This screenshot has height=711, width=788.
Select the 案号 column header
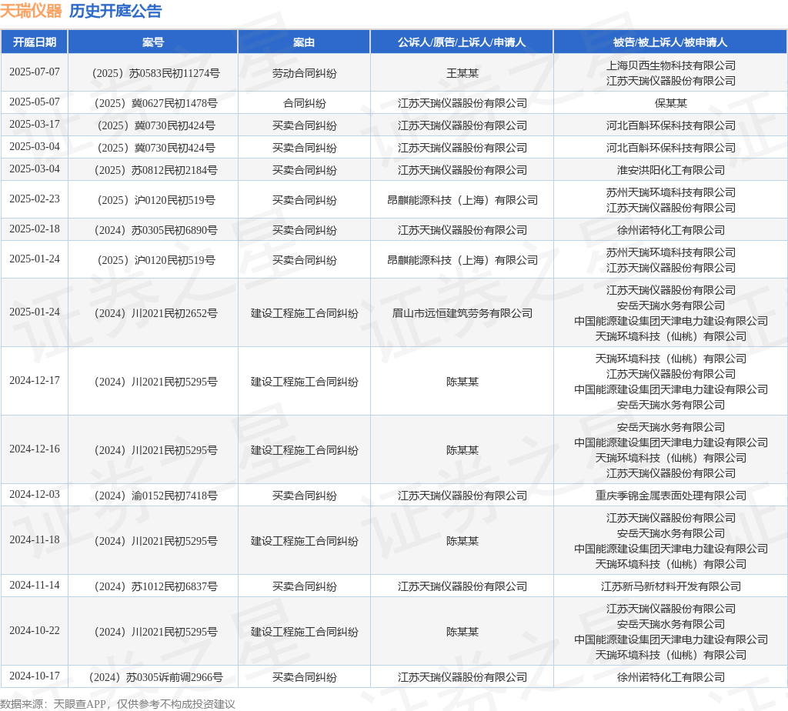[x=153, y=42]
